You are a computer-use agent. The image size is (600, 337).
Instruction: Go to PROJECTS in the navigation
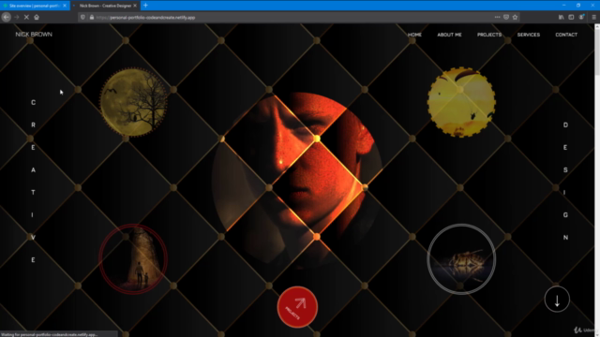[x=489, y=35]
